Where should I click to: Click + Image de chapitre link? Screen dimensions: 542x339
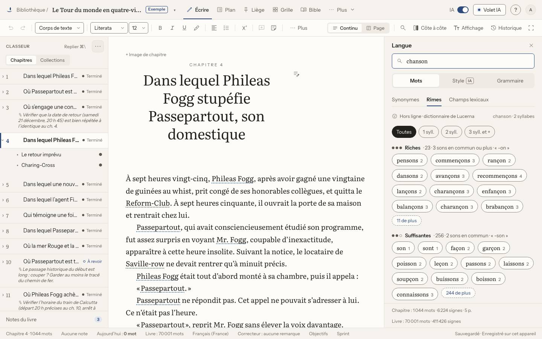[146, 55]
